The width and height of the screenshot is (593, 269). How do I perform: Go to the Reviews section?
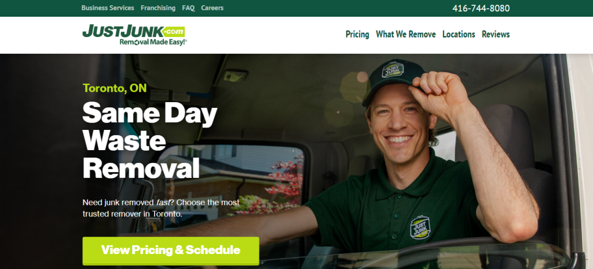click(496, 34)
